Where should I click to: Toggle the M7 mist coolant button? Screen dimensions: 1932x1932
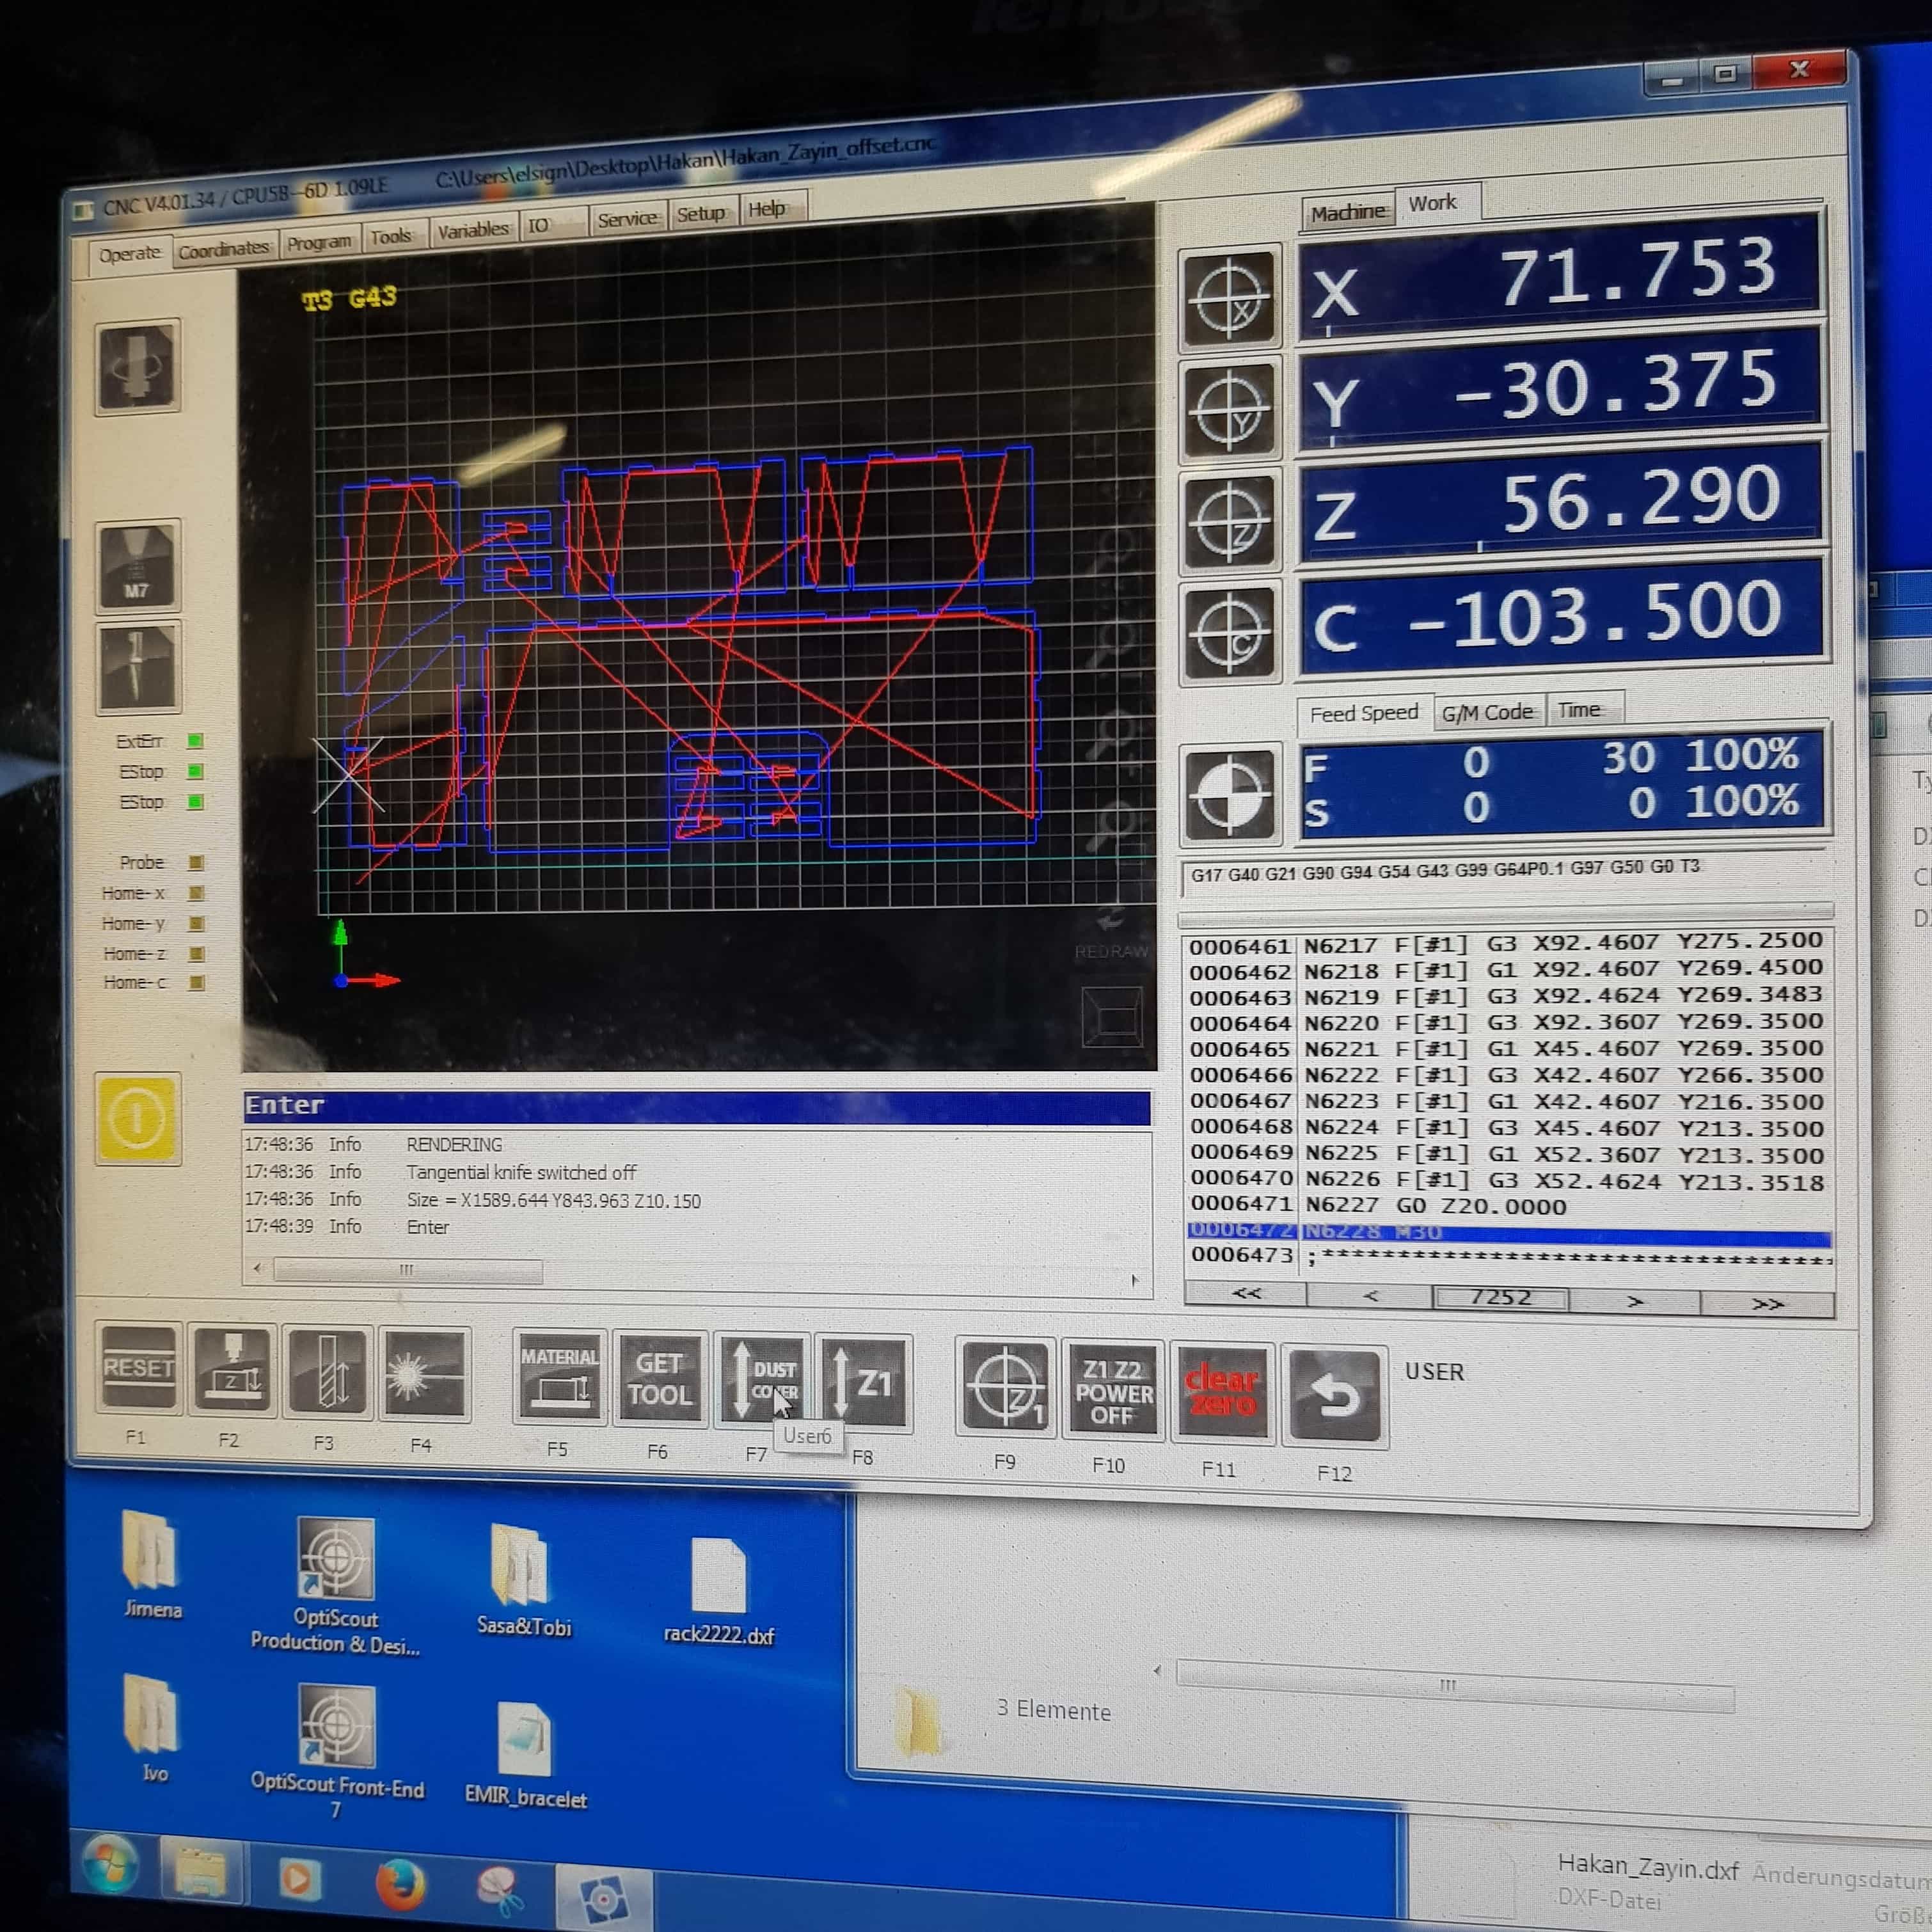pos(138,566)
